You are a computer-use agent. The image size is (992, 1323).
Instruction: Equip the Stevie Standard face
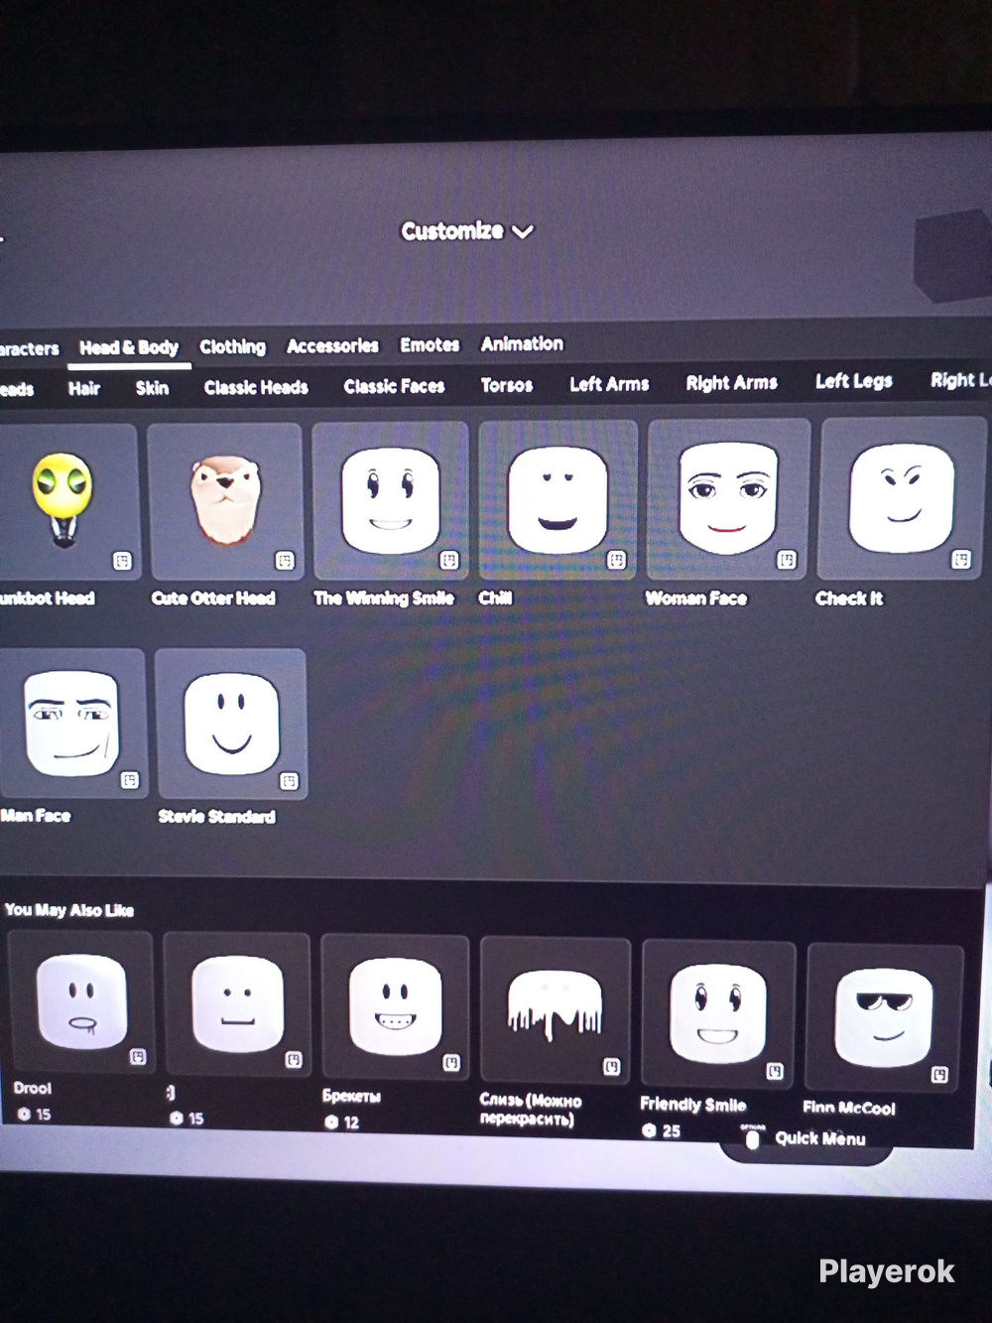tap(231, 724)
